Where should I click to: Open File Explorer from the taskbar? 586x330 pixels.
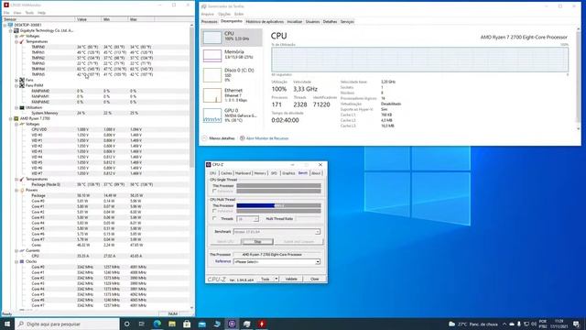click(x=172, y=324)
